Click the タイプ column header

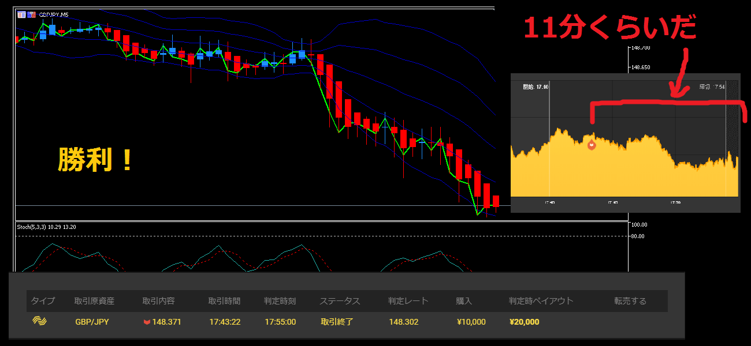coord(43,301)
